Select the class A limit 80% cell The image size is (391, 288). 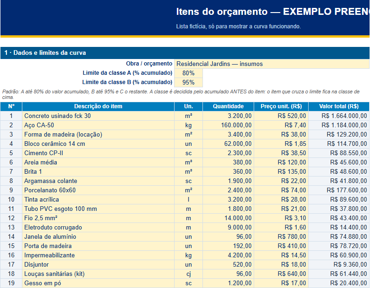tap(189, 73)
